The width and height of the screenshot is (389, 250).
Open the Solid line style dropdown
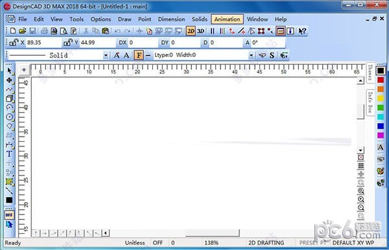[106, 55]
